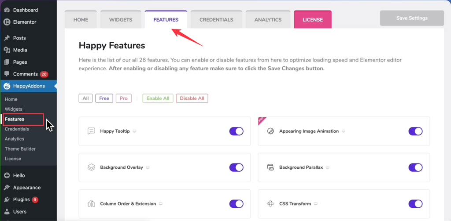Turn off Appearing Image Animation switch
This screenshot has height=221, width=451.
416,131
